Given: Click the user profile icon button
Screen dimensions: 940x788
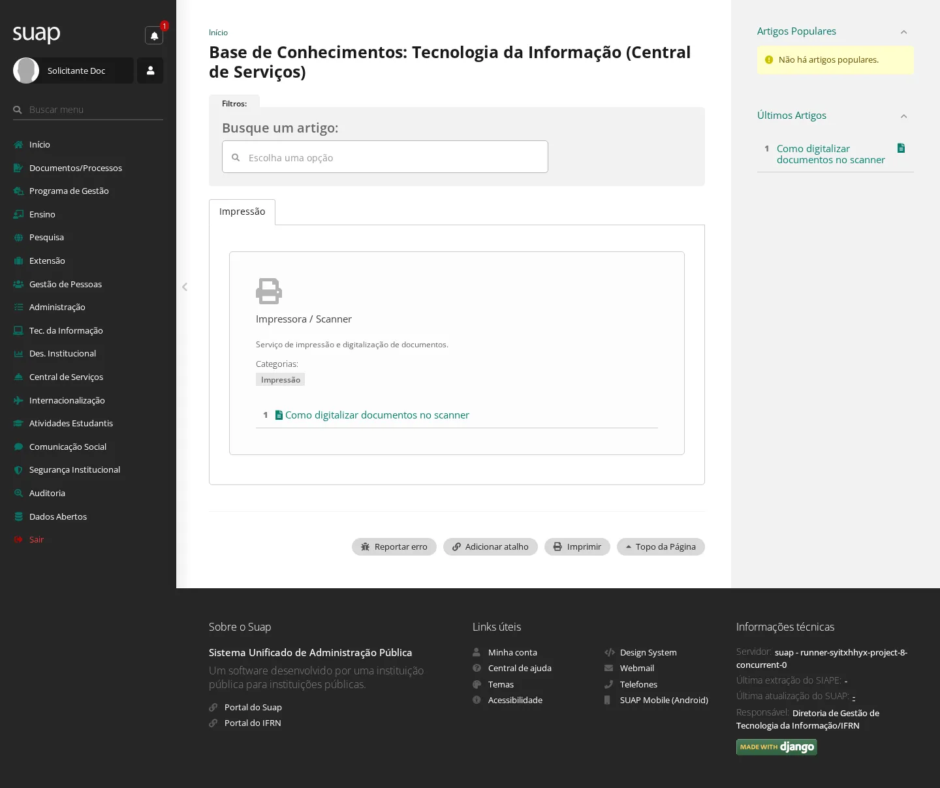Looking at the screenshot, I should [x=150, y=71].
